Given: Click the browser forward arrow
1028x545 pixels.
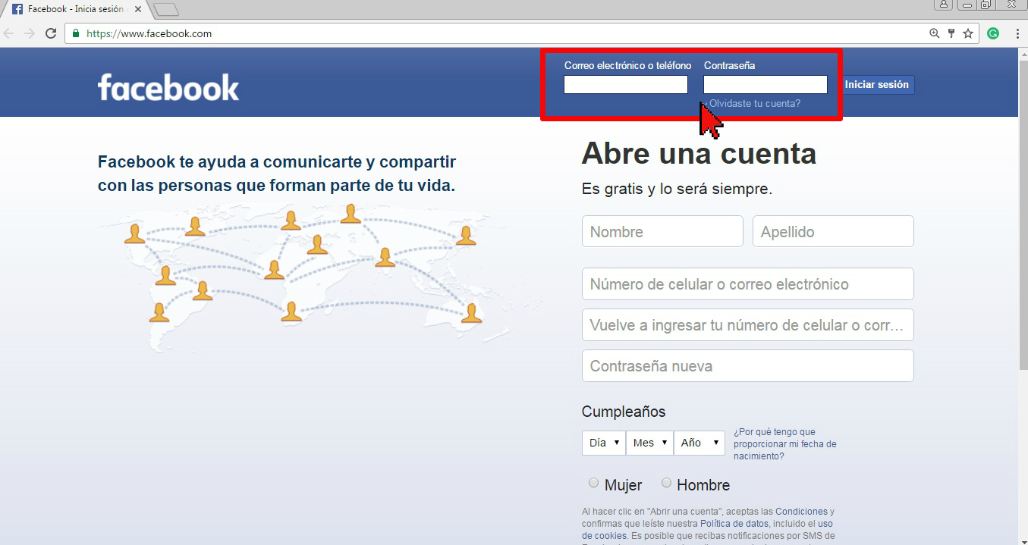Looking at the screenshot, I should tap(30, 33).
